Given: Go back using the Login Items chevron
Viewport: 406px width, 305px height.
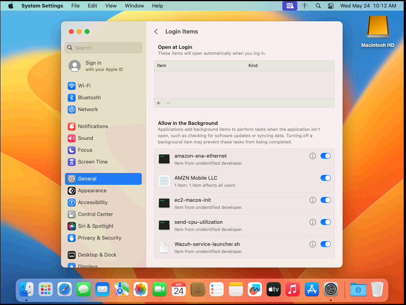Looking at the screenshot, I should pos(156,31).
